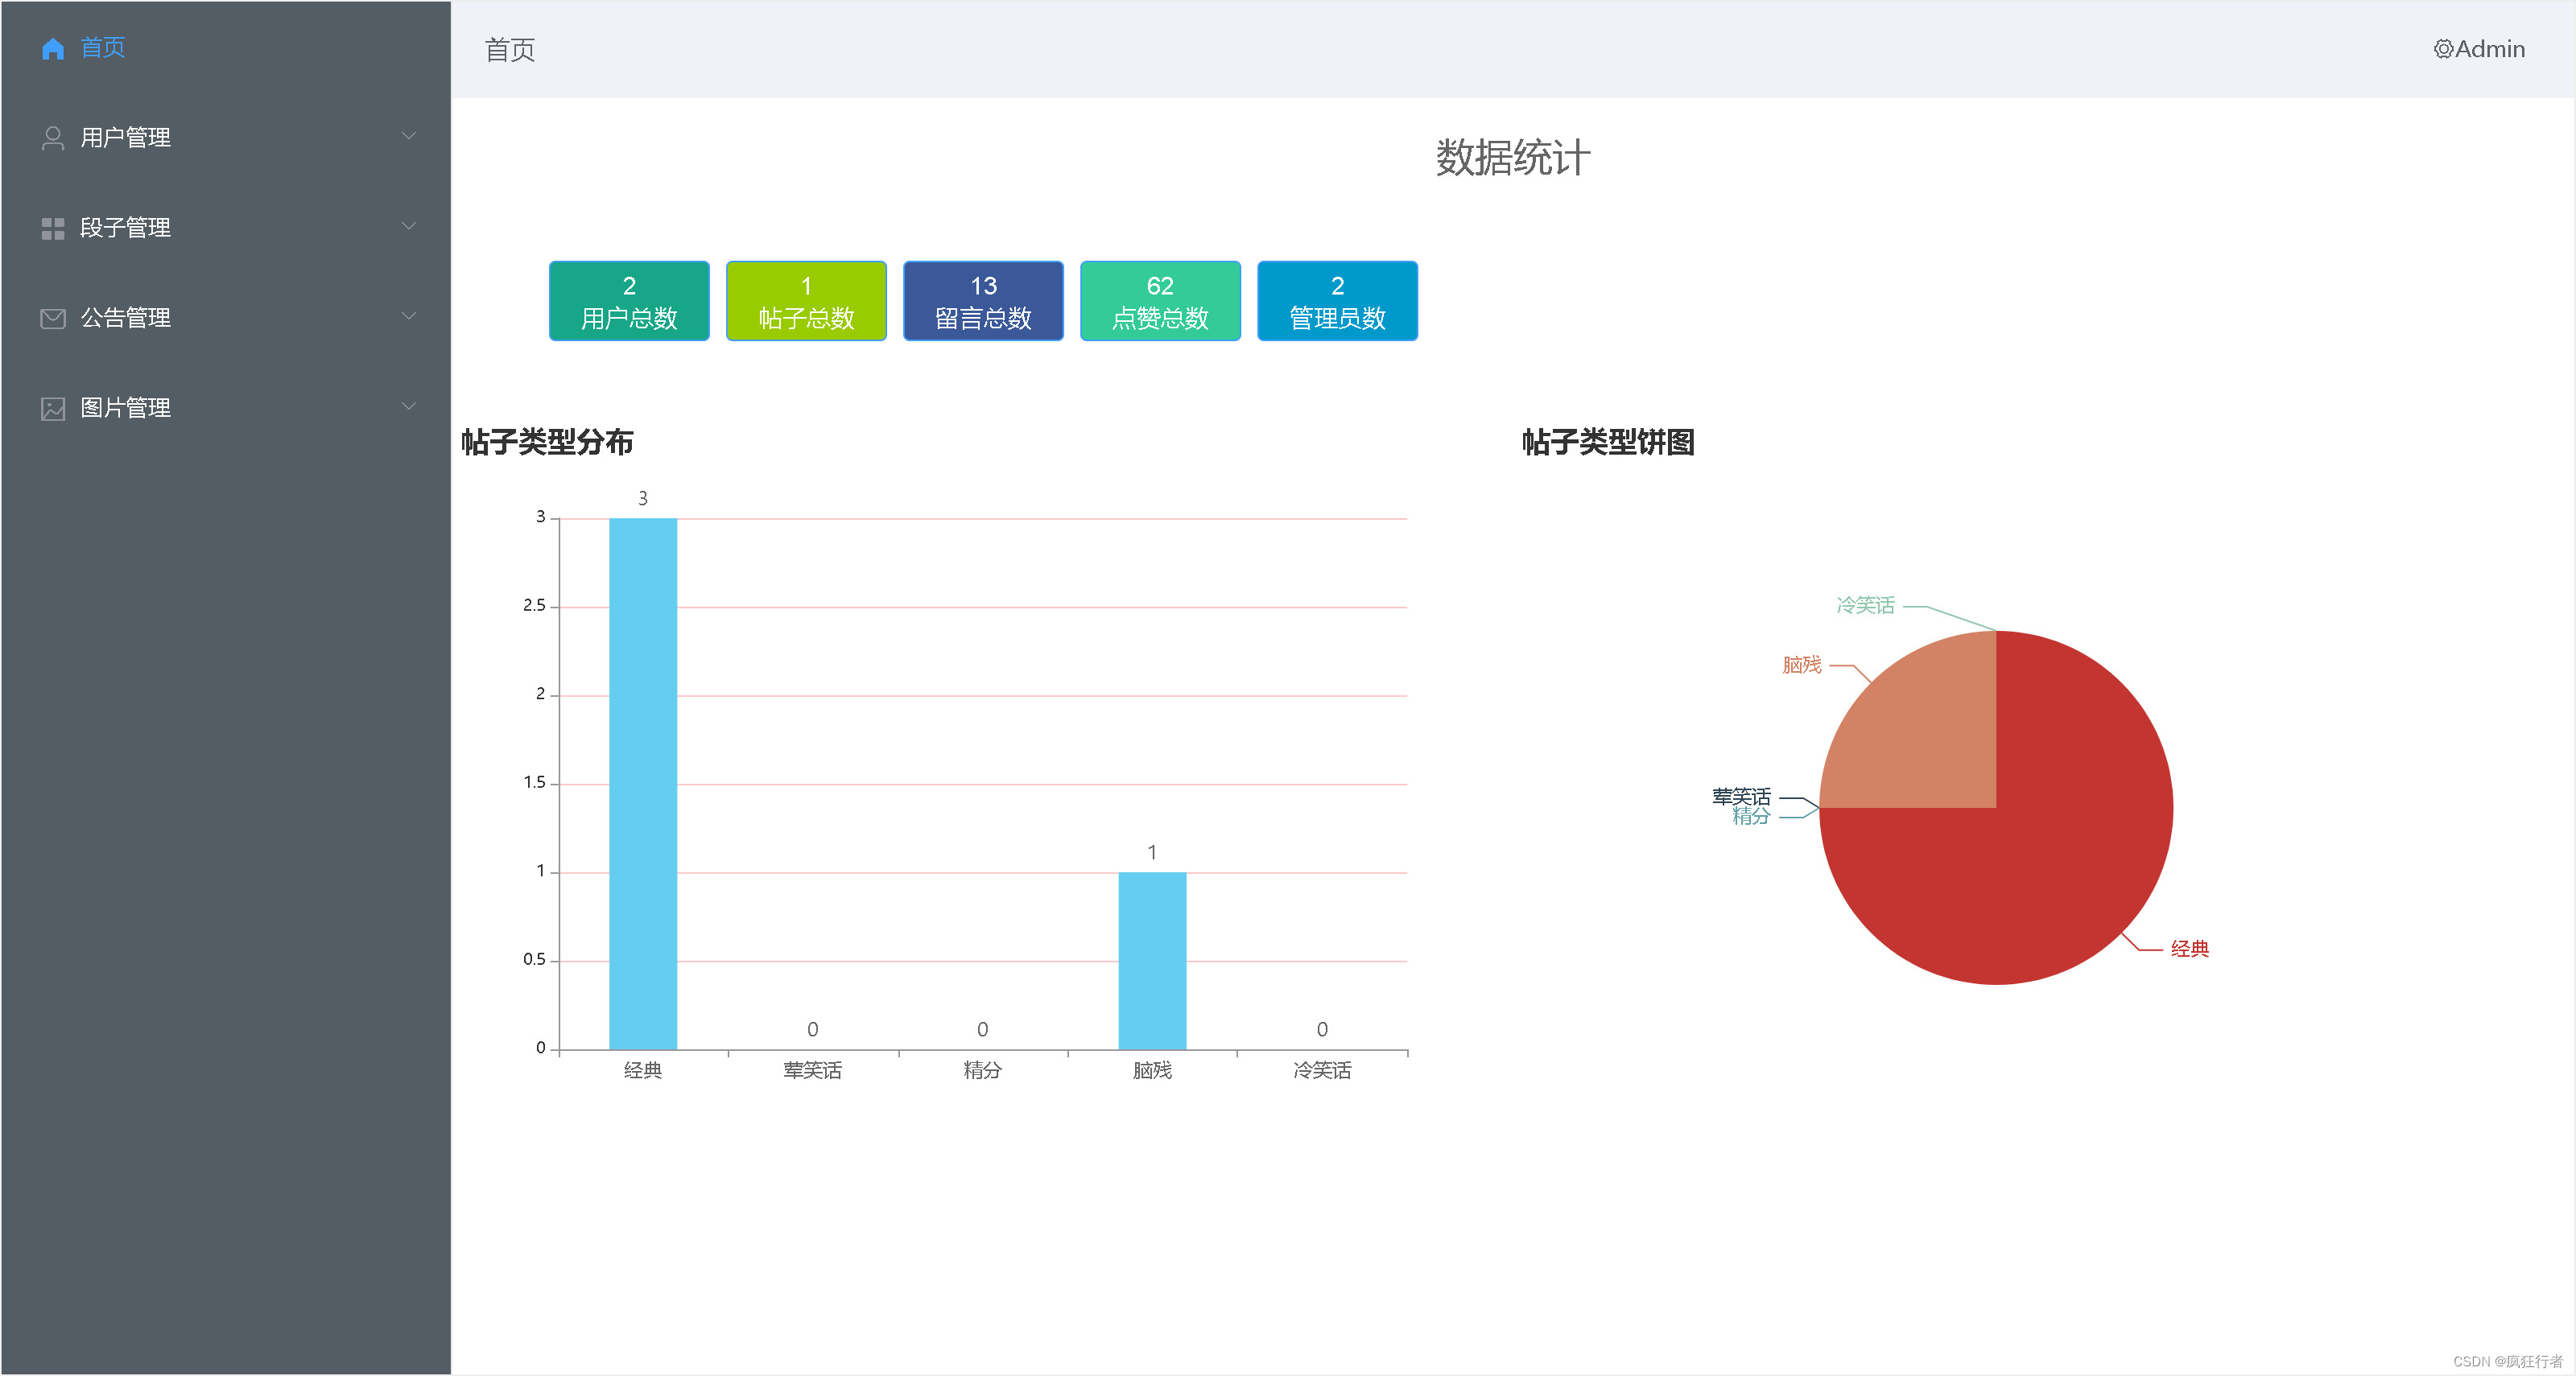Expand the 图片管理 chevron
Image resolution: width=2576 pixels, height=1376 pixels.
(409, 406)
